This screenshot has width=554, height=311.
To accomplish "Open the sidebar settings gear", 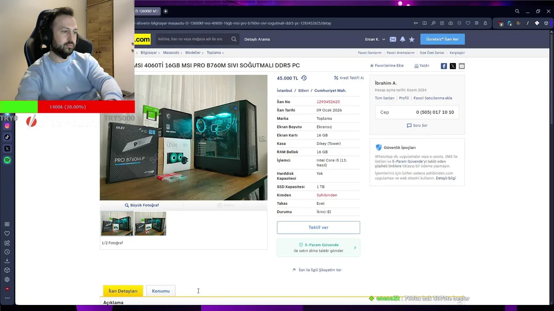I will pyautogui.click(x=7, y=279).
